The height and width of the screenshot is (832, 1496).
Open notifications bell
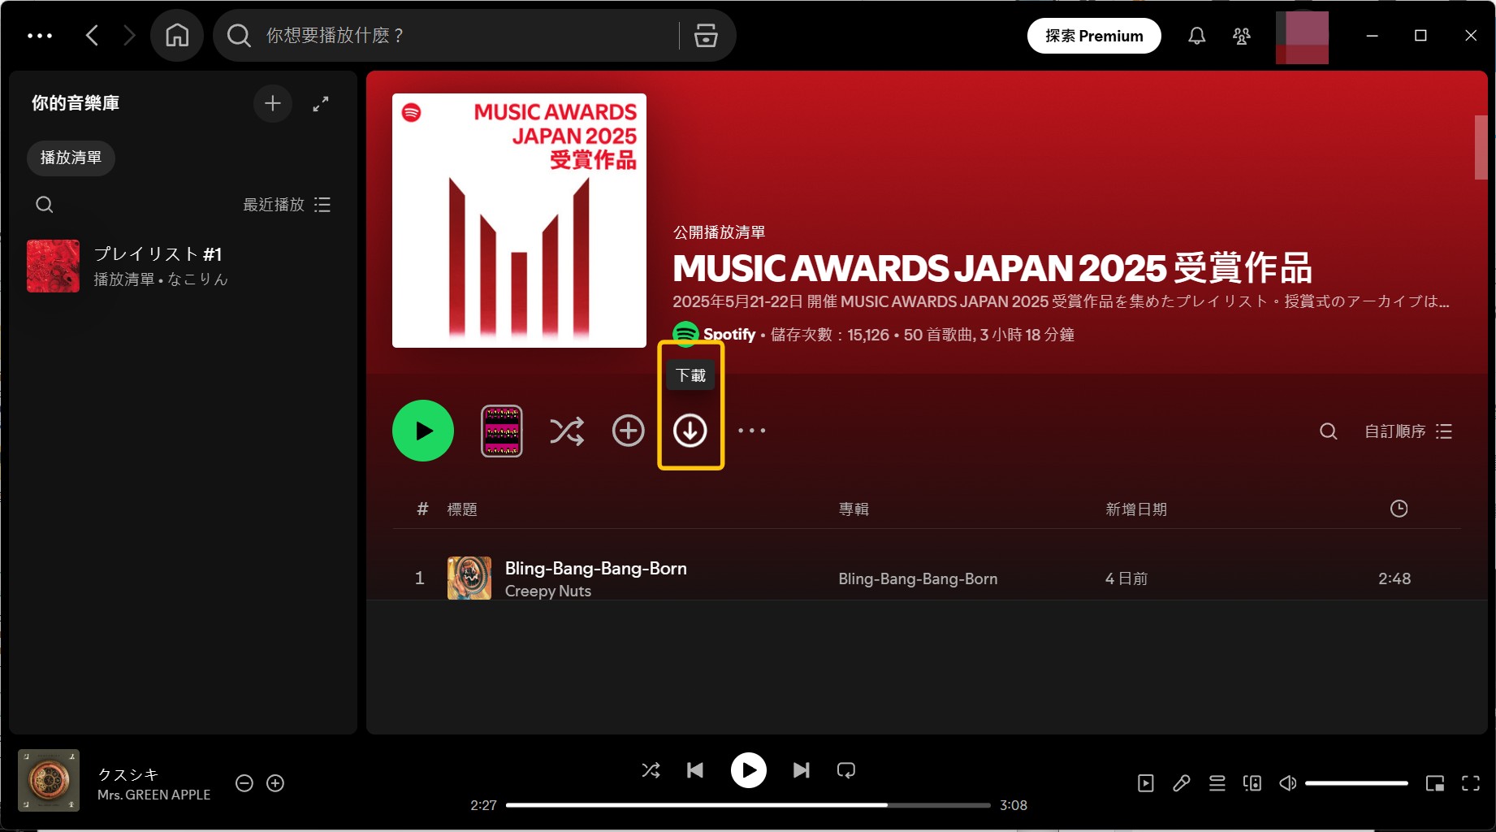[1196, 36]
